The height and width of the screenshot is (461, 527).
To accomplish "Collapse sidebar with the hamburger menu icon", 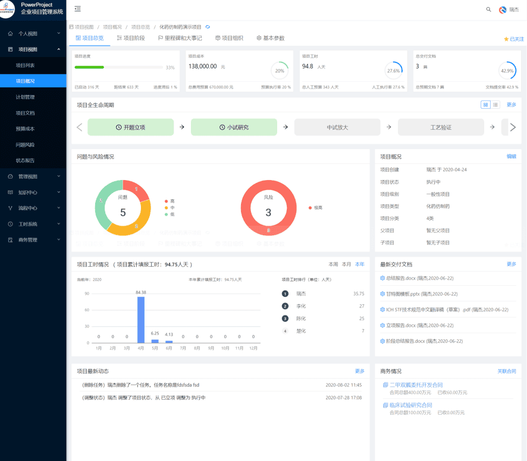I will pos(78,9).
